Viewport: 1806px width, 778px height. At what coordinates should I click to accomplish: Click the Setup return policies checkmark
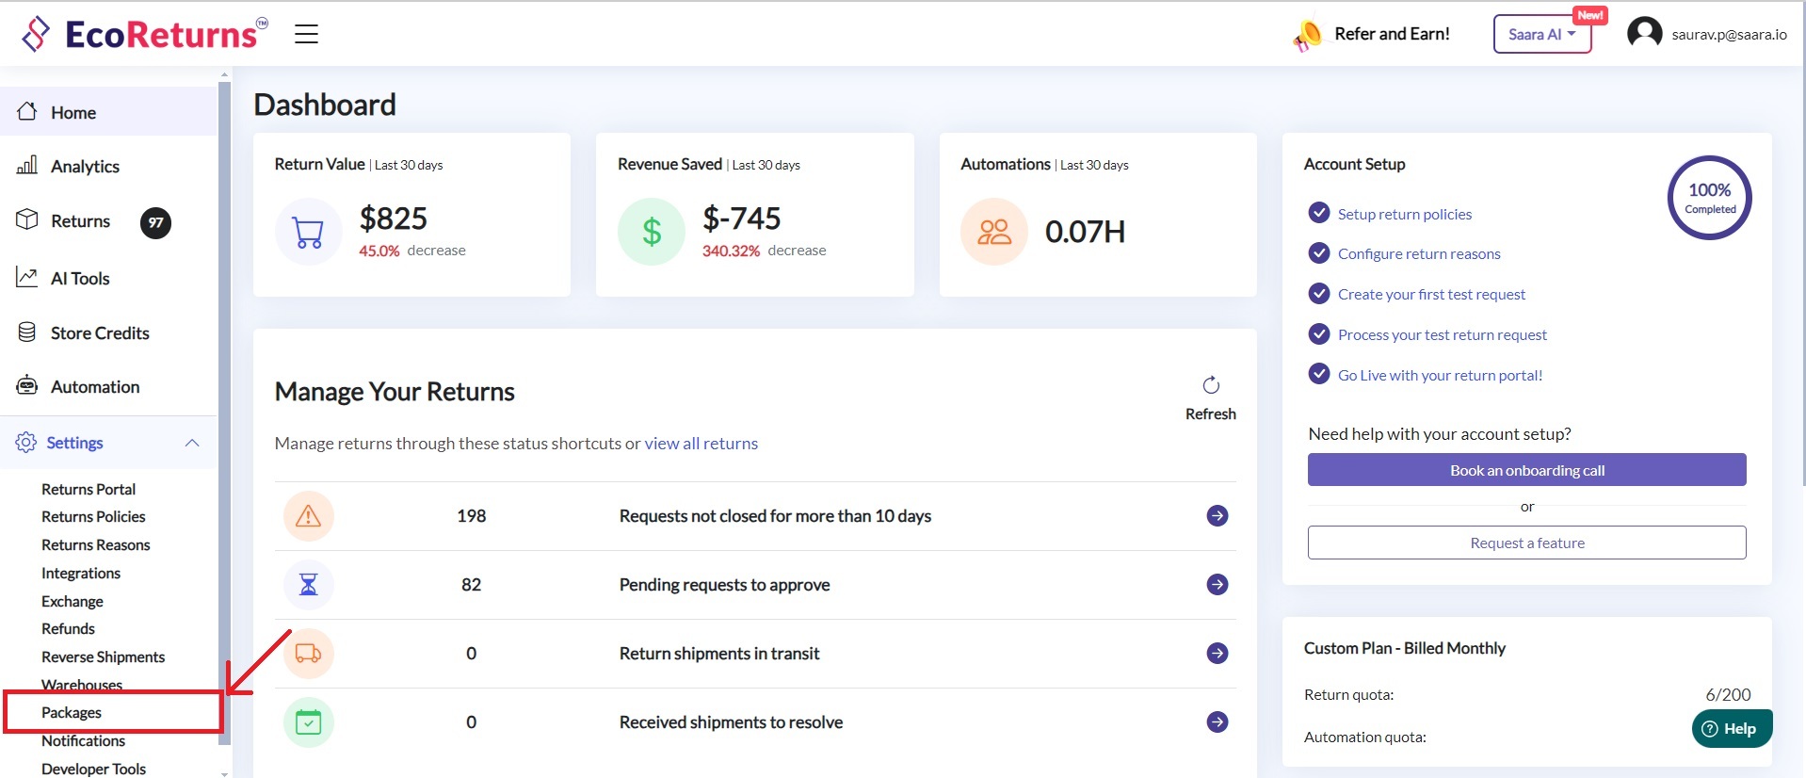[x=1319, y=213]
